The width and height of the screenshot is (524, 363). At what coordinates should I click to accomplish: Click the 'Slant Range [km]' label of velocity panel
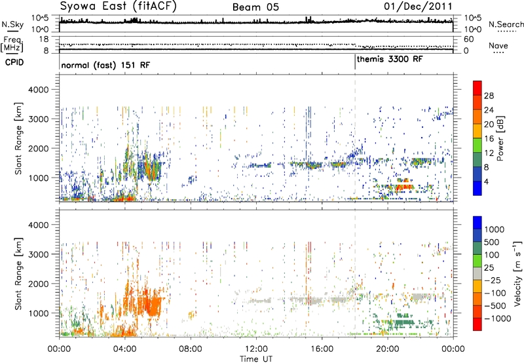(18, 273)
